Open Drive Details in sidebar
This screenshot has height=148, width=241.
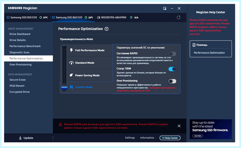[18, 40]
